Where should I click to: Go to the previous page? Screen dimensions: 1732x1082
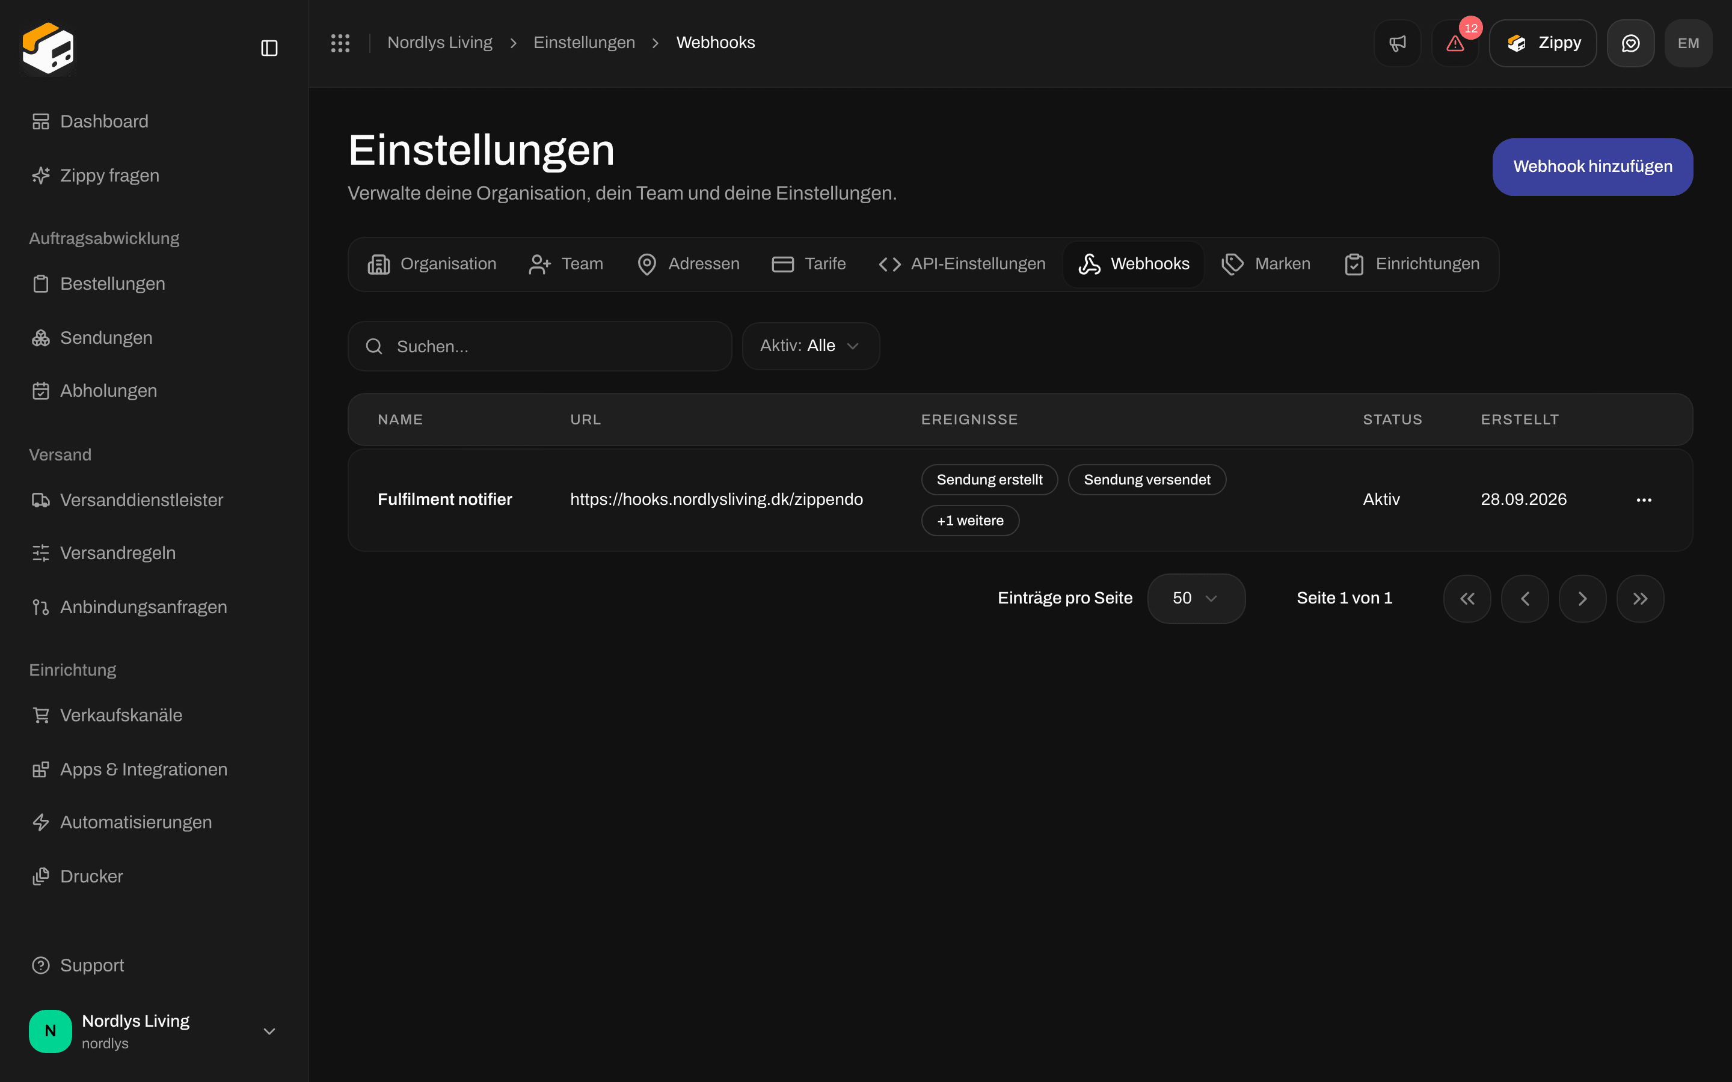pyautogui.click(x=1525, y=598)
